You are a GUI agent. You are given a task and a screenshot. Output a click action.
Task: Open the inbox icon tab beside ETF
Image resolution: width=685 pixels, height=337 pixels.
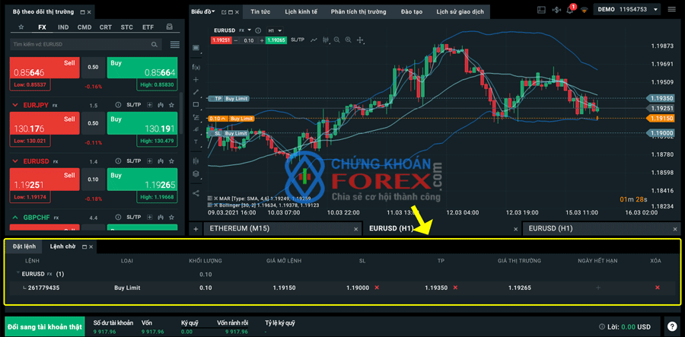(x=169, y=27)
